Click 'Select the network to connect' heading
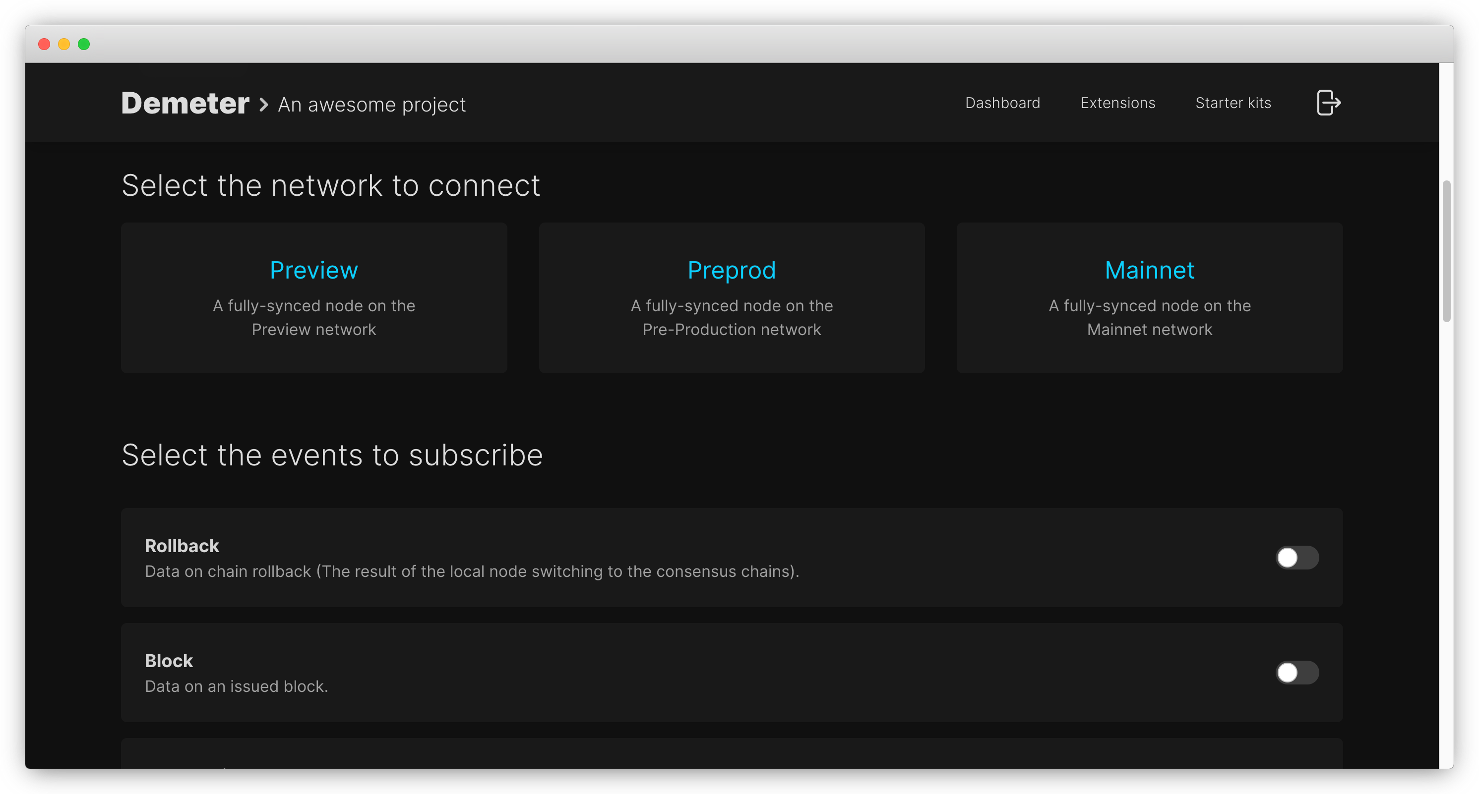1479x794 pixels. coord(331,186)
